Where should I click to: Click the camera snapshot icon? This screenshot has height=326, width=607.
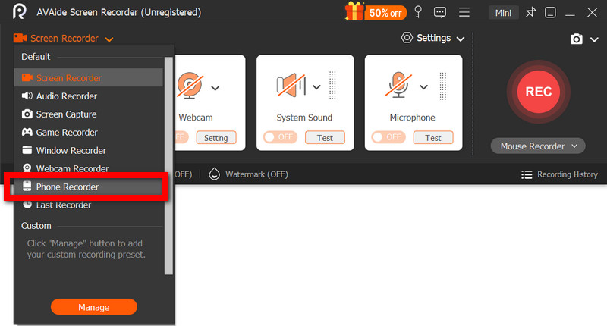coord(577,39)
